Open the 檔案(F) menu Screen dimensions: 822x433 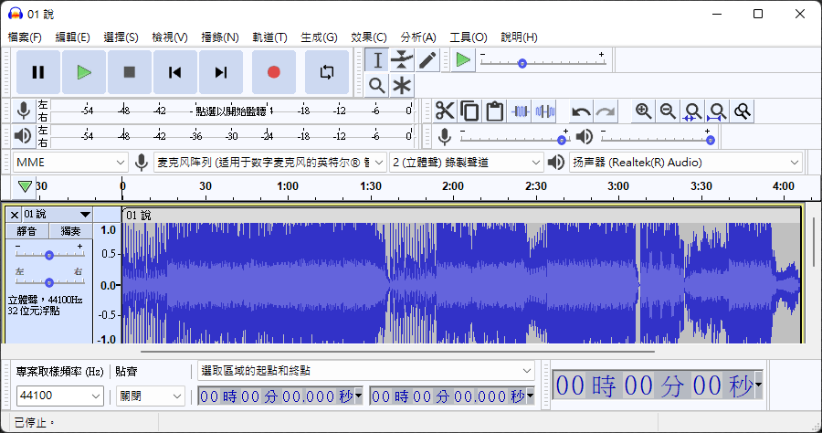tap(25, 37)
